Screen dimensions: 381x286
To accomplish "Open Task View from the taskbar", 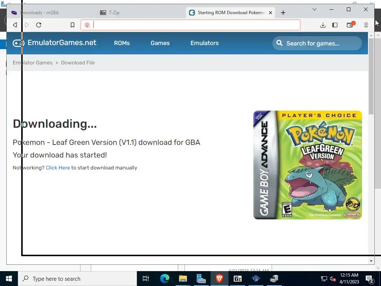I will coord(146,279).
